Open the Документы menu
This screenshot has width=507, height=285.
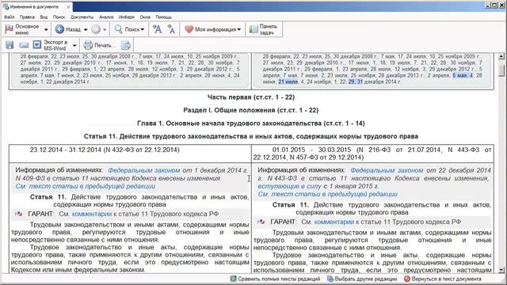[x=82, y=17]
